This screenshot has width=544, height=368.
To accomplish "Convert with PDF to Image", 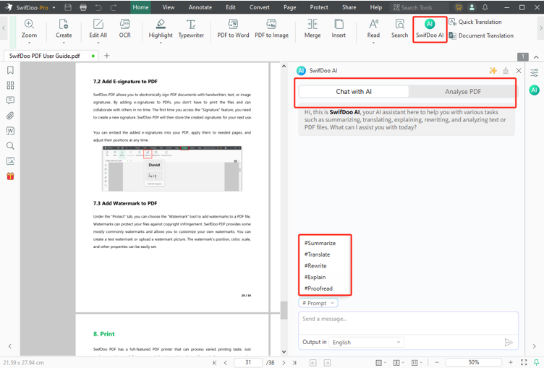I will 272,29.
